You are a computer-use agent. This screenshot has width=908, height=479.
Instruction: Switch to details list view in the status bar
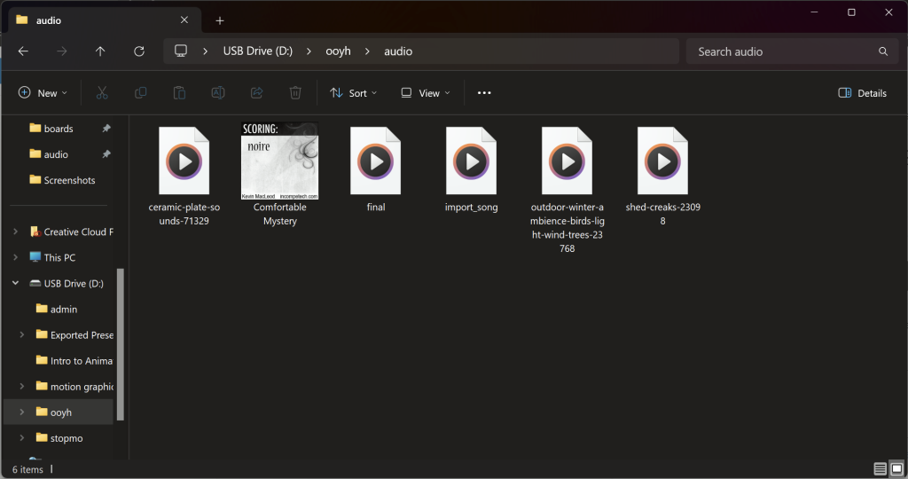tap(881, 469)
